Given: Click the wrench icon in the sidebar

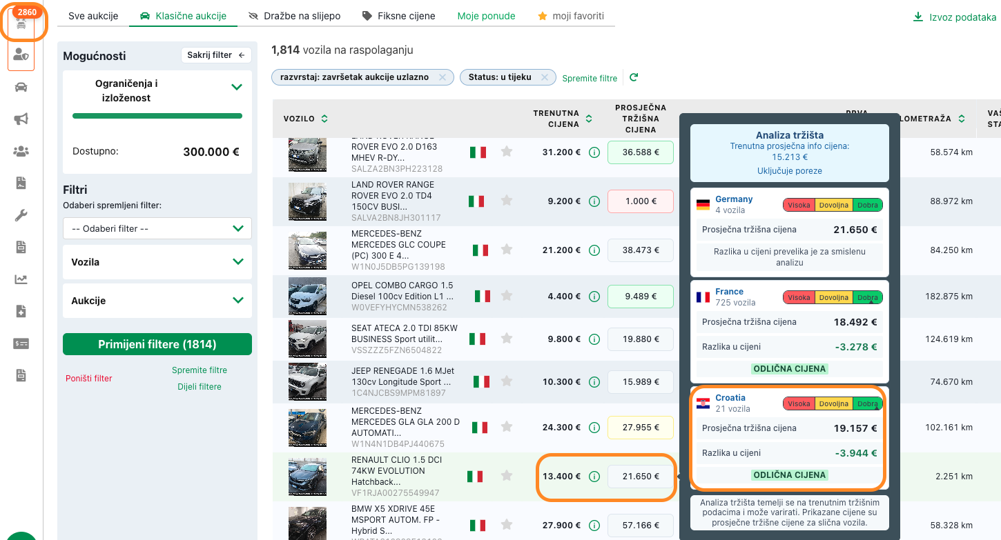Looking at the screenshot, I should 21,215.
